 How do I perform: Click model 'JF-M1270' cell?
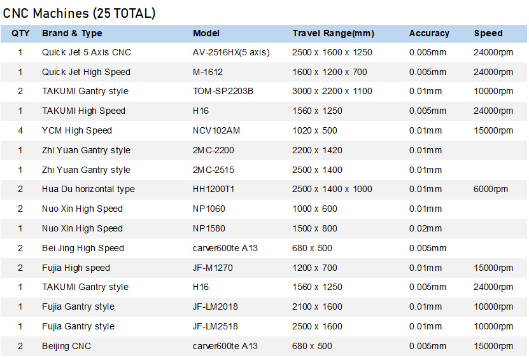213,268
